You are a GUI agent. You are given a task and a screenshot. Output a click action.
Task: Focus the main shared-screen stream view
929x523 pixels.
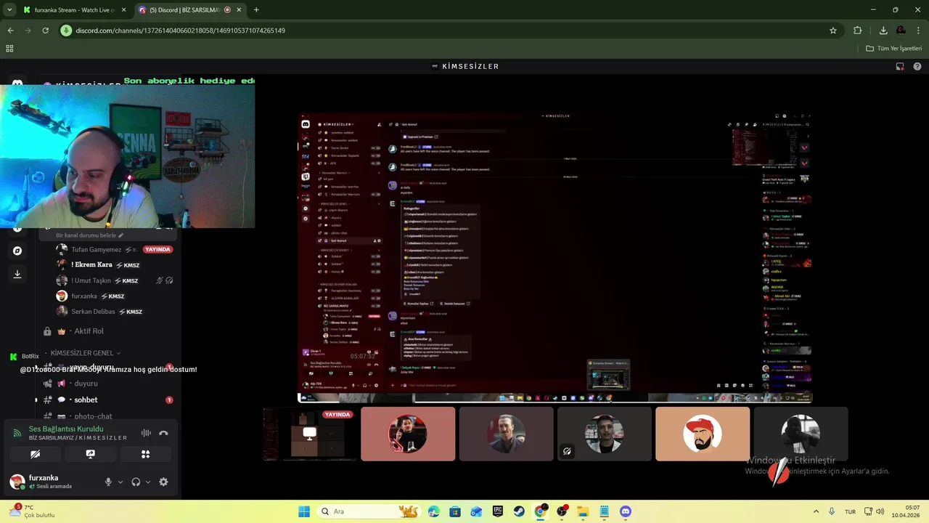pyautogui.click(x=555, y=258)
